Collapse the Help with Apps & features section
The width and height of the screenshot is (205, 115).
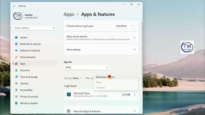pos(135,111)
